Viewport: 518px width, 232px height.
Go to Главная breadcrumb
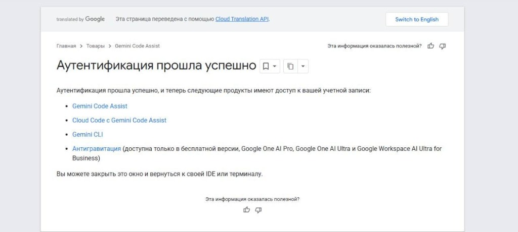point(66,46)
